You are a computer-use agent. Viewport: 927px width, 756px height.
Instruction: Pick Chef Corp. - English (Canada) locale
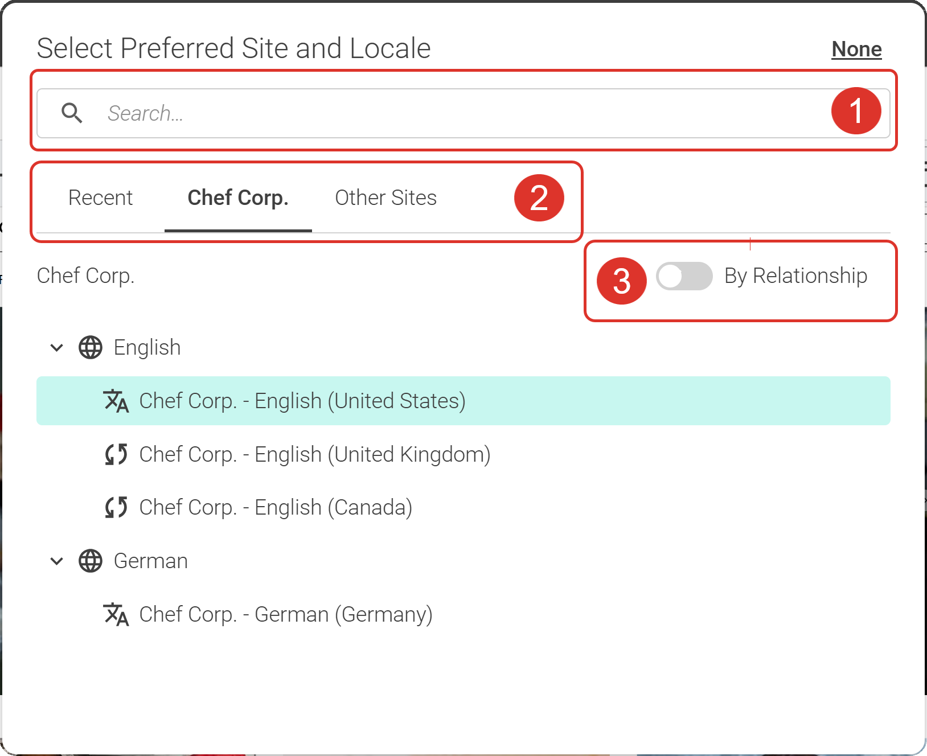[x=276, y=507]
